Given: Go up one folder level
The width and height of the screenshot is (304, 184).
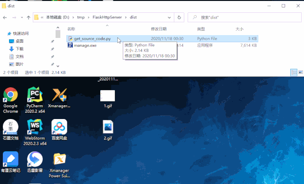Looking at the screenshot, I should tap(28, 18).
